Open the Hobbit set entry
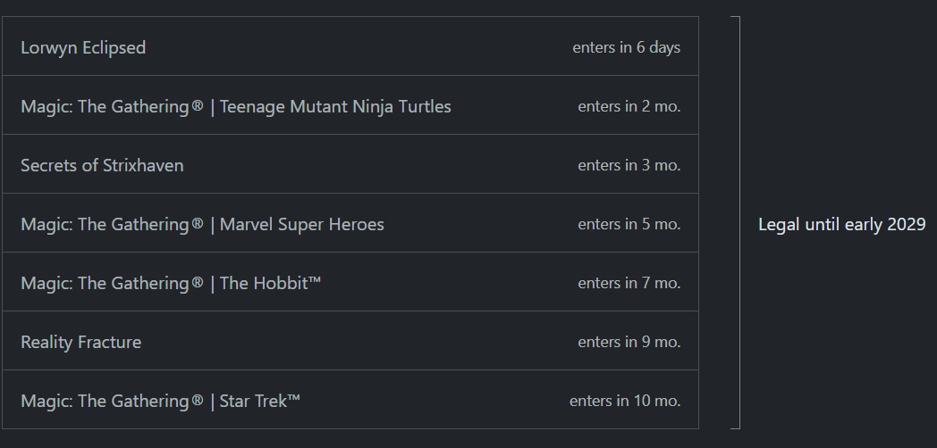Image resolution: width=937 pixels, height=448 pixels. coord(350,282)
